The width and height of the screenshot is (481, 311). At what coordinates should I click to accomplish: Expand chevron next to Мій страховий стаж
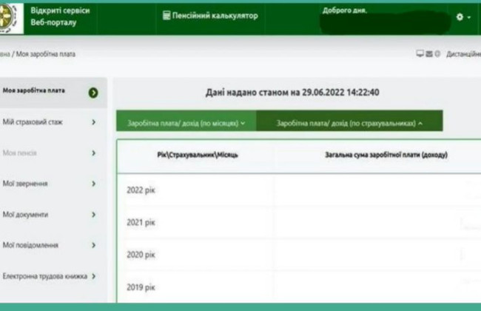pos(93,122)
